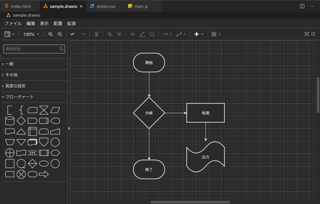
Task: Bring selection to front icon
Action: click(x=110, y=34)
